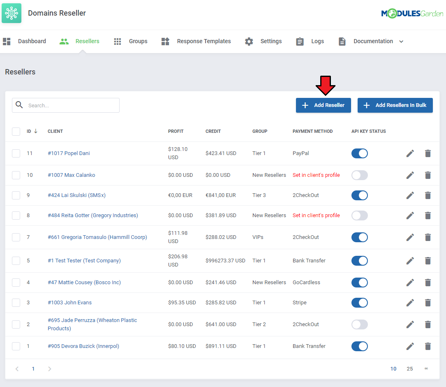
Task: Sort by the Client column header
Action: point(55,132)
